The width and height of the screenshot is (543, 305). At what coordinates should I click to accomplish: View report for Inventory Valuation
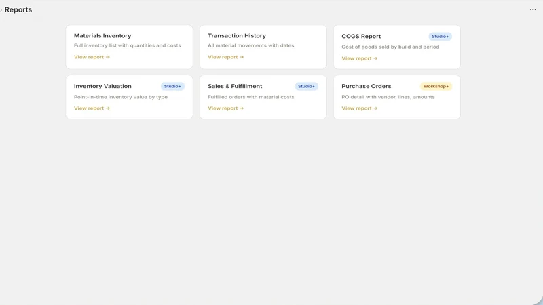click(92, 108)
